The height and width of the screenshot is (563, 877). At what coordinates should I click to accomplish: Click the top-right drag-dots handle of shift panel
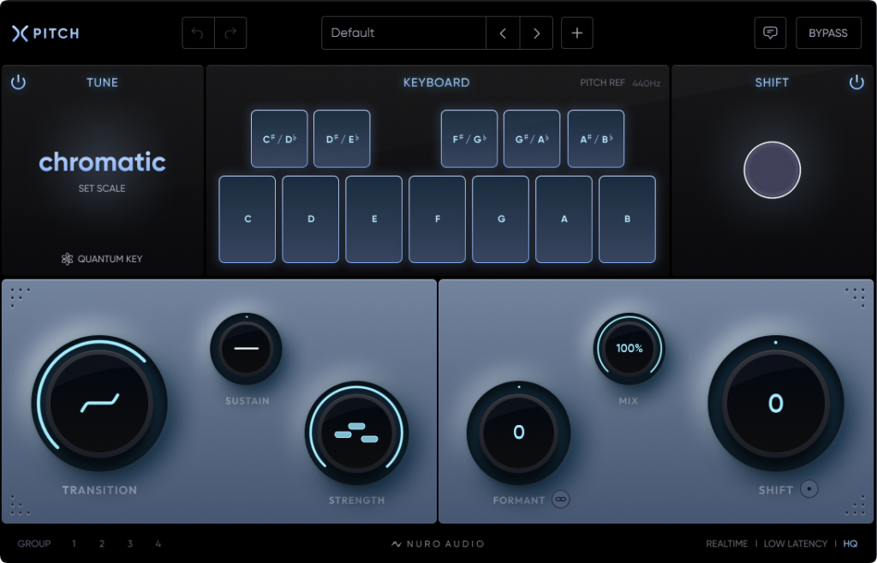856,296
